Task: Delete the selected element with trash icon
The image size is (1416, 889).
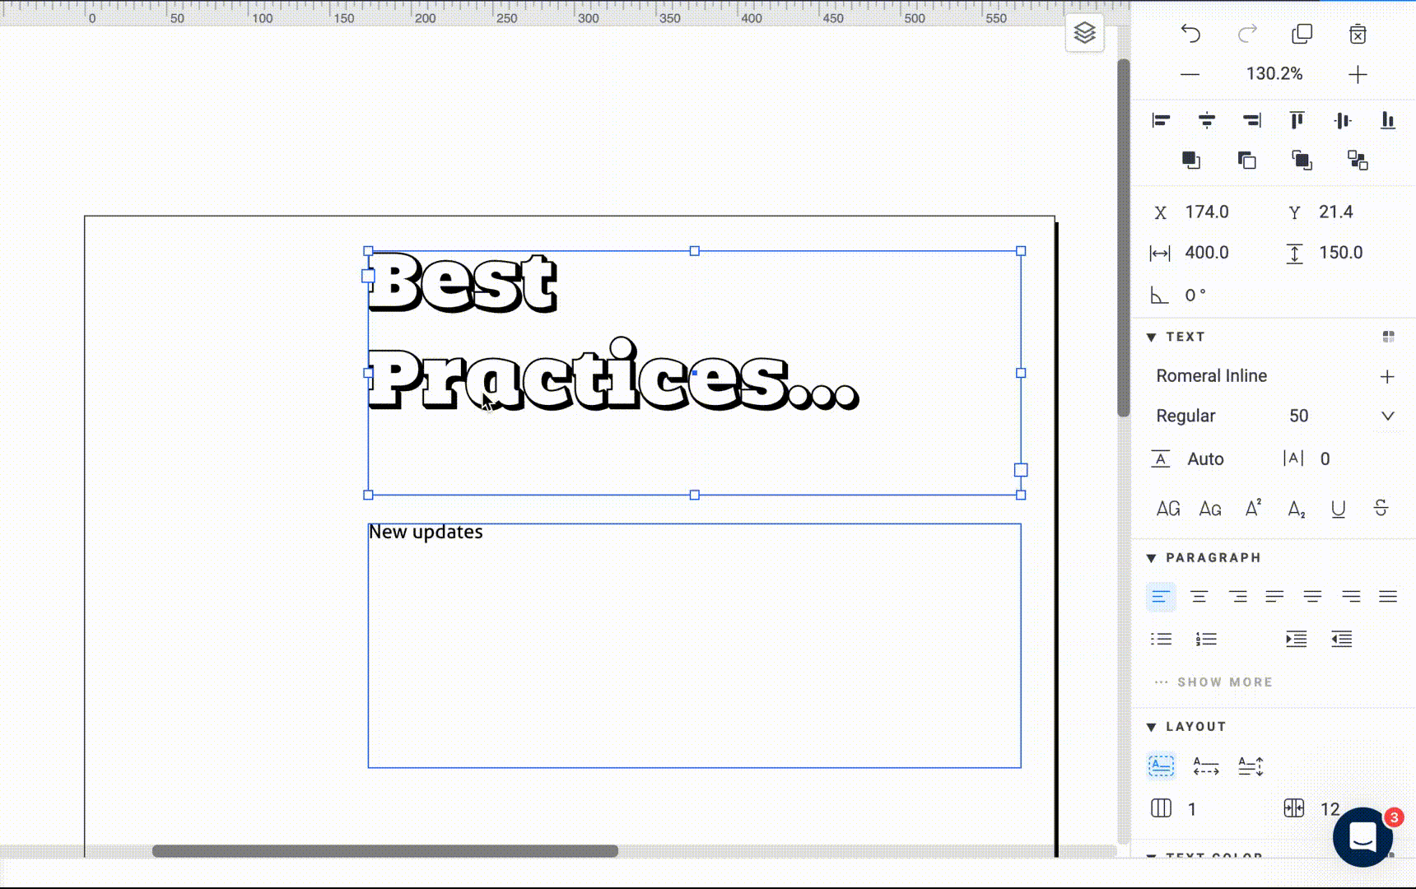Action: pos(1358,34)
